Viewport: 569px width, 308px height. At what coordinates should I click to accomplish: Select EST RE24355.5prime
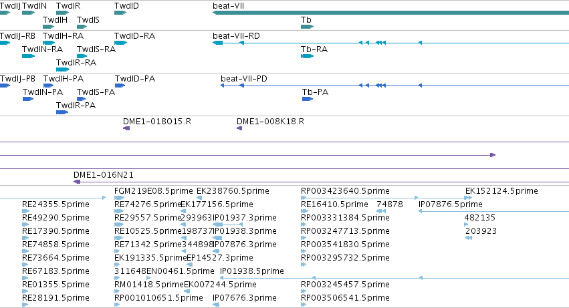pyautogui.click(x=55, y=204)
